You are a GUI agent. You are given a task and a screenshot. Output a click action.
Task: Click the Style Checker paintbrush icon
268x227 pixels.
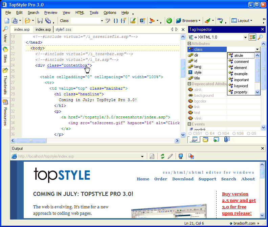(133, 21)
